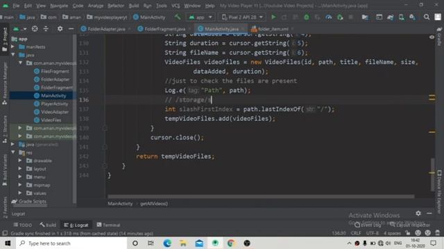Click the editor horizontal scrollbar
Image resolution: width=444 pixels, height=249 pixels.
pyautogui.click(x=261, y=196)
